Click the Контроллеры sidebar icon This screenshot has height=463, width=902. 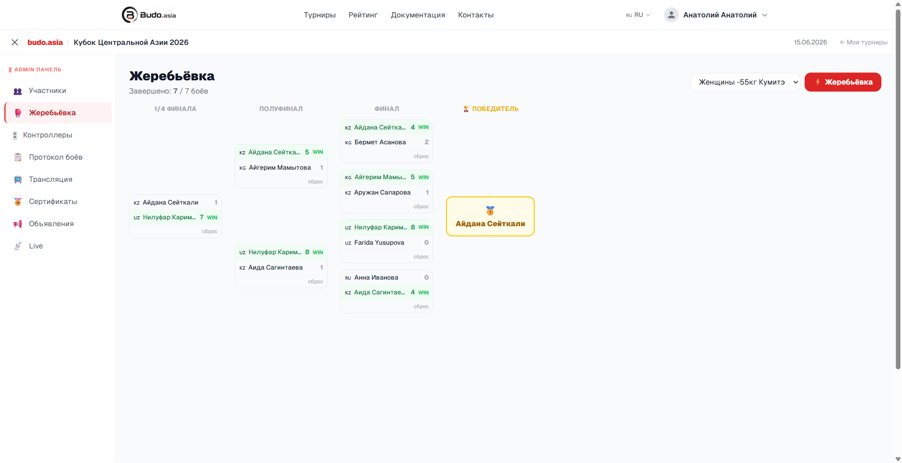click(x=15, y=135)
